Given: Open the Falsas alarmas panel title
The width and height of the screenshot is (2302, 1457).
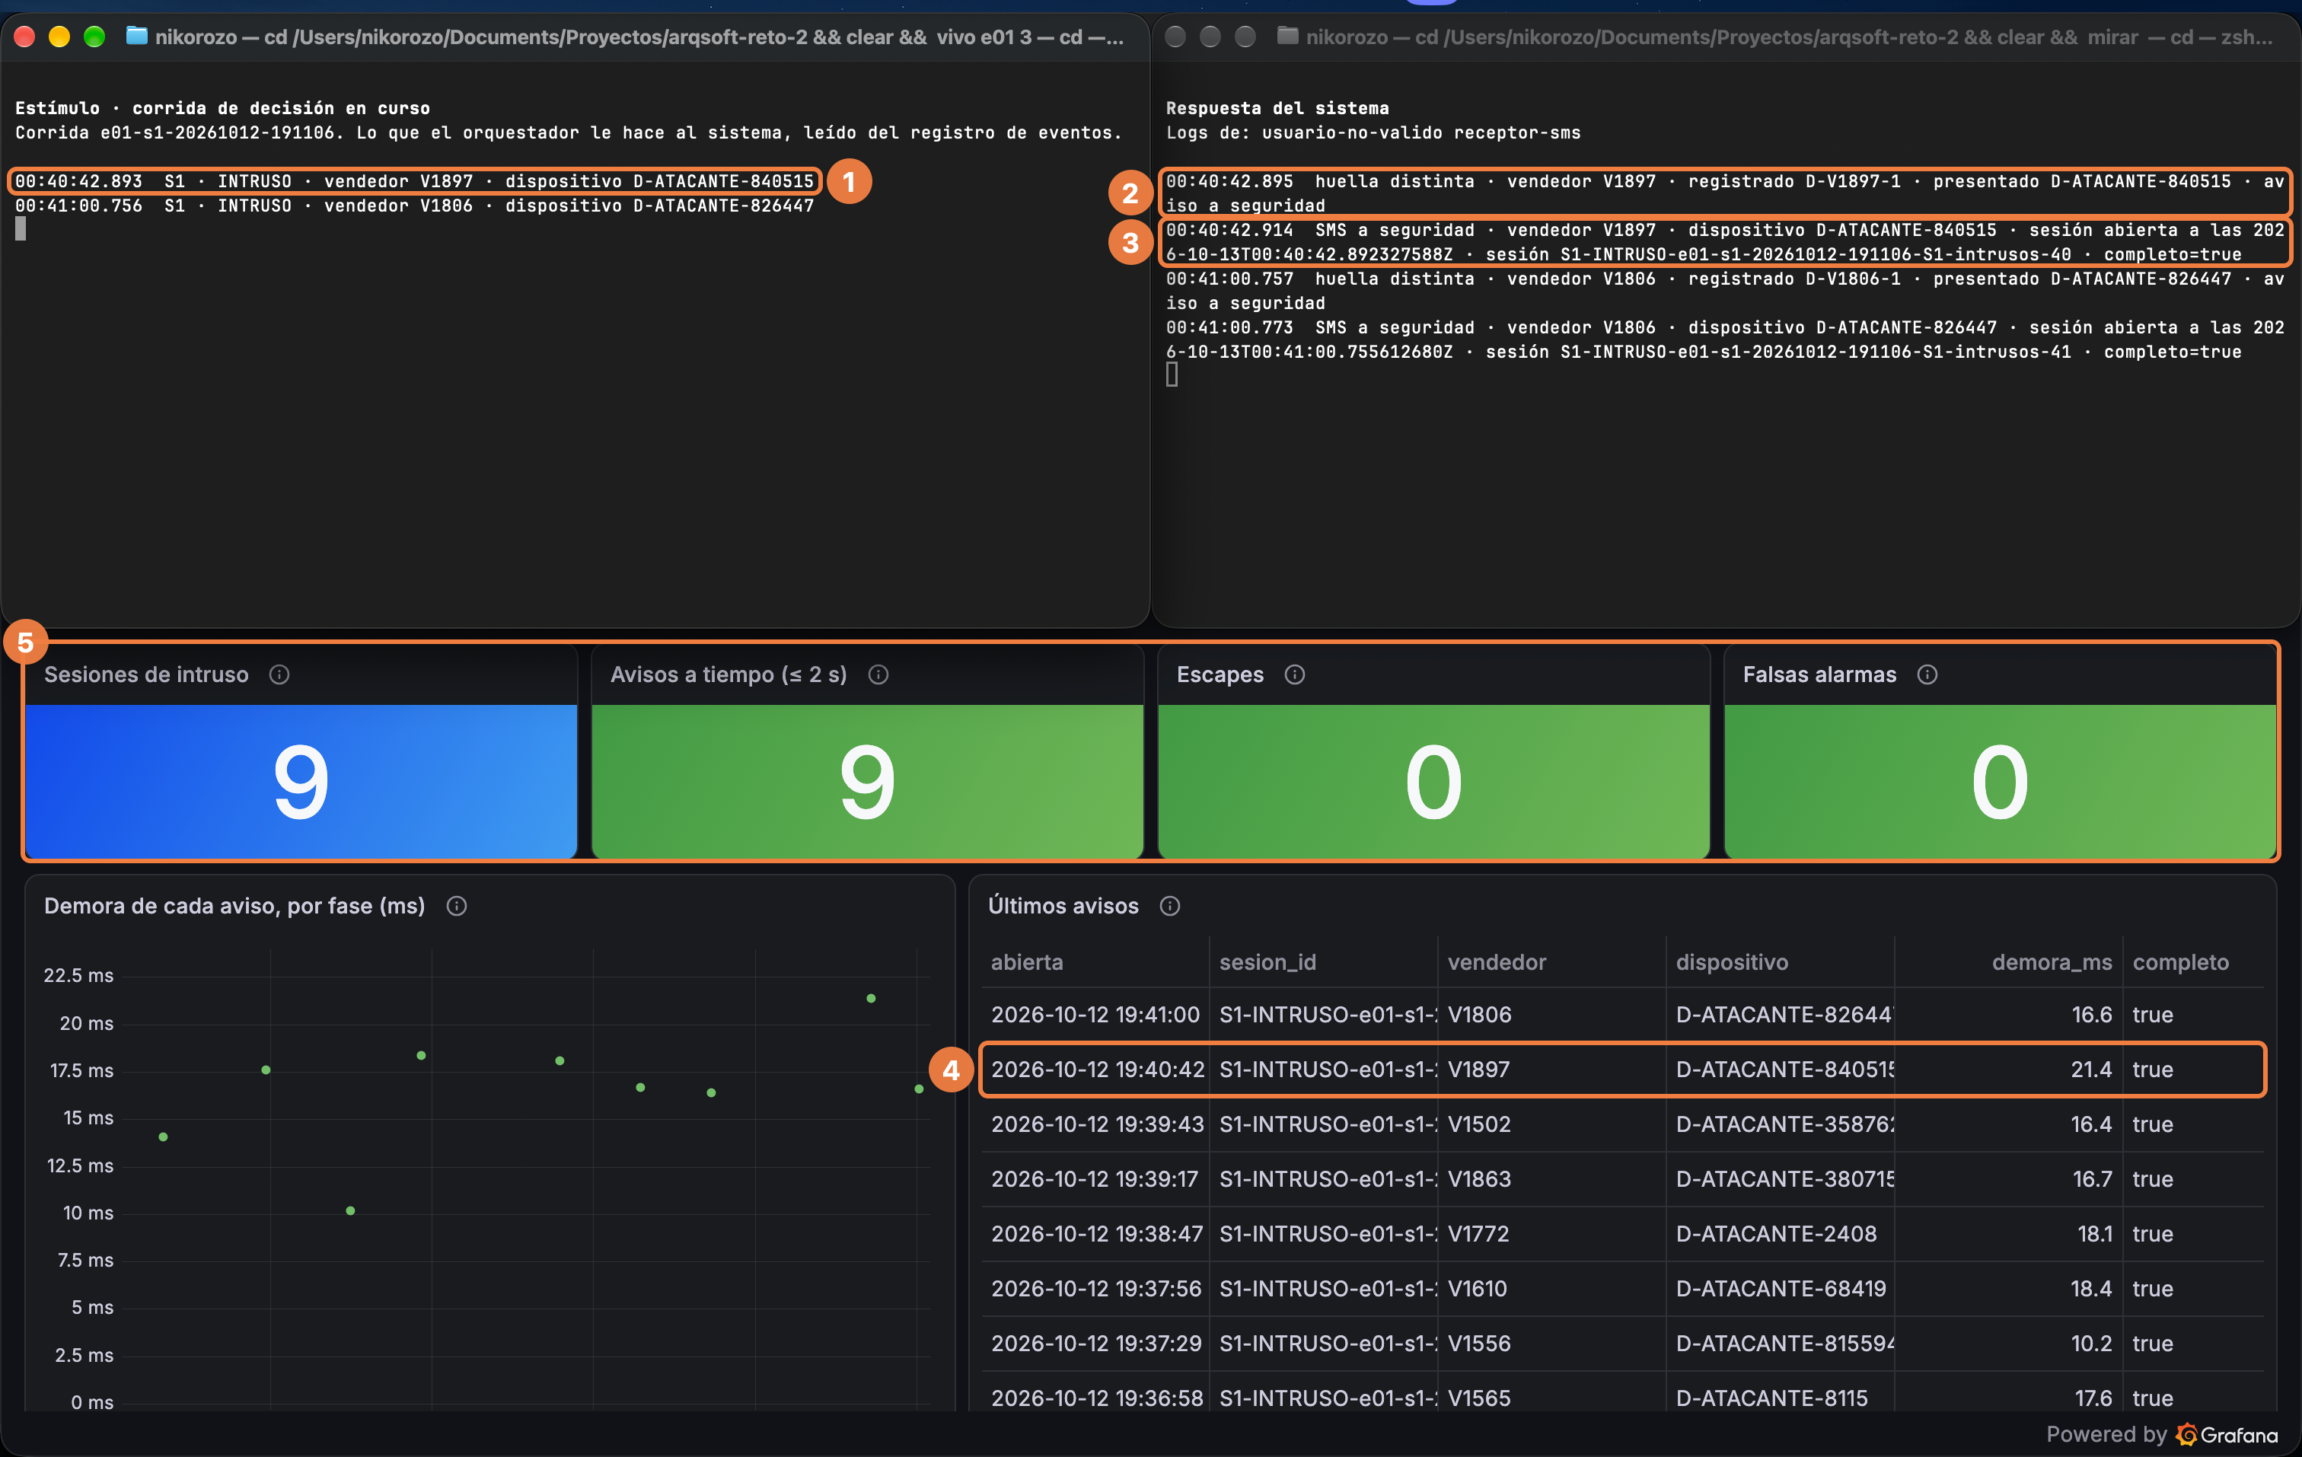Looking at the screenshot, I should pyautogui.click(x=1819, y=675).
